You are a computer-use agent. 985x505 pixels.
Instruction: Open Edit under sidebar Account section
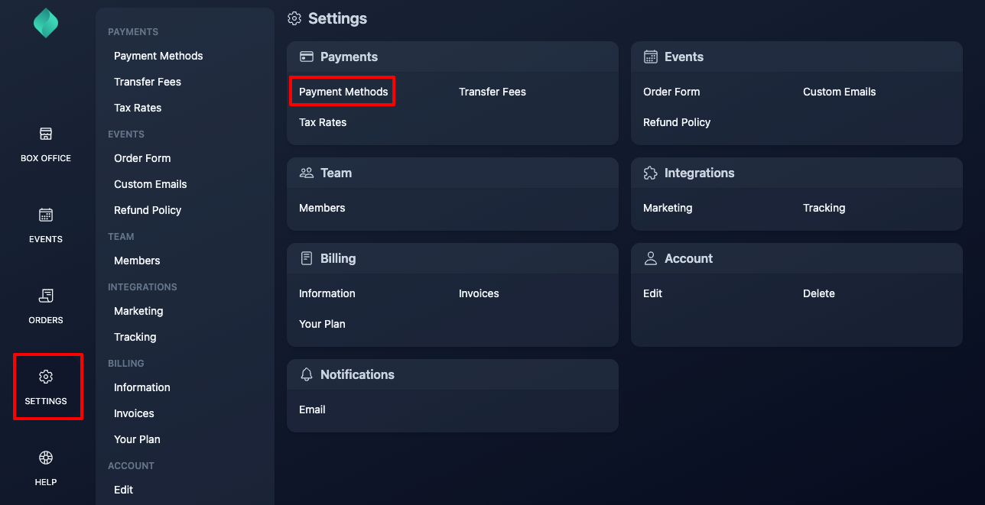click(x=123, y=490)
